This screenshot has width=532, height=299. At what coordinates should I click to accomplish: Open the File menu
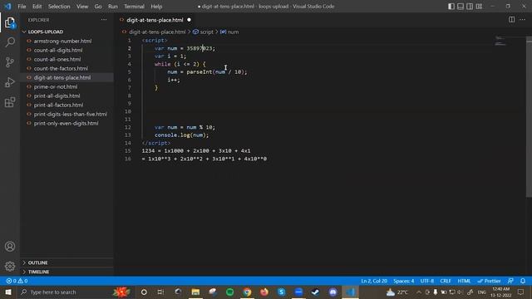(22, 7)
